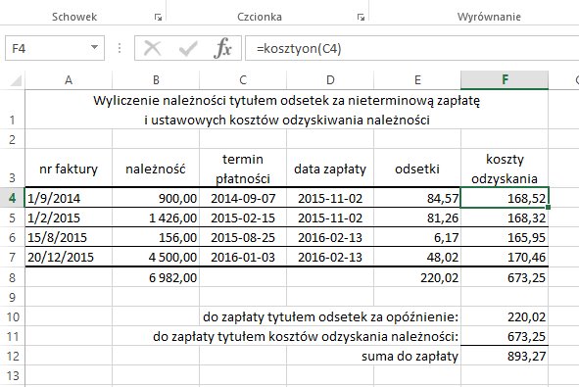Screen dimensions: 579x387
Task: Click the title cell 'Wyliczenie należności tytułem odsetek'
Action: point(286,110)
